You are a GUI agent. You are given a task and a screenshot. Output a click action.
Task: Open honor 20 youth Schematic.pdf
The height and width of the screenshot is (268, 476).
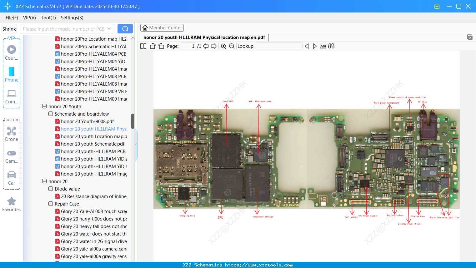click(x=93, y=144)
